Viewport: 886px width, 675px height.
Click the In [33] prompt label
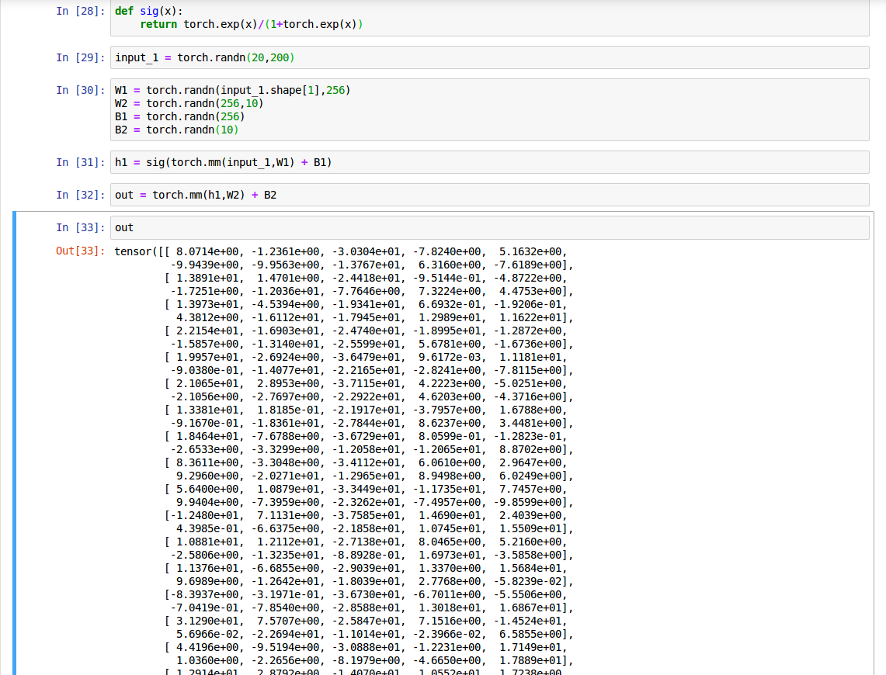click(80, 227)
